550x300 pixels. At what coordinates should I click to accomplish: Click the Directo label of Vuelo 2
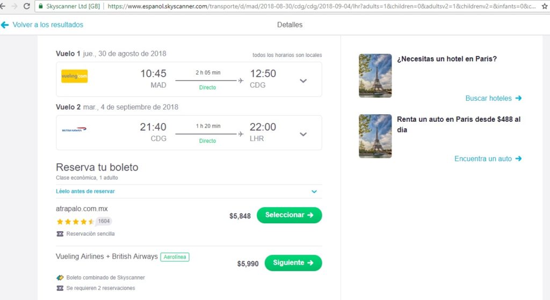pyautogui.click(x=208, y=141)
